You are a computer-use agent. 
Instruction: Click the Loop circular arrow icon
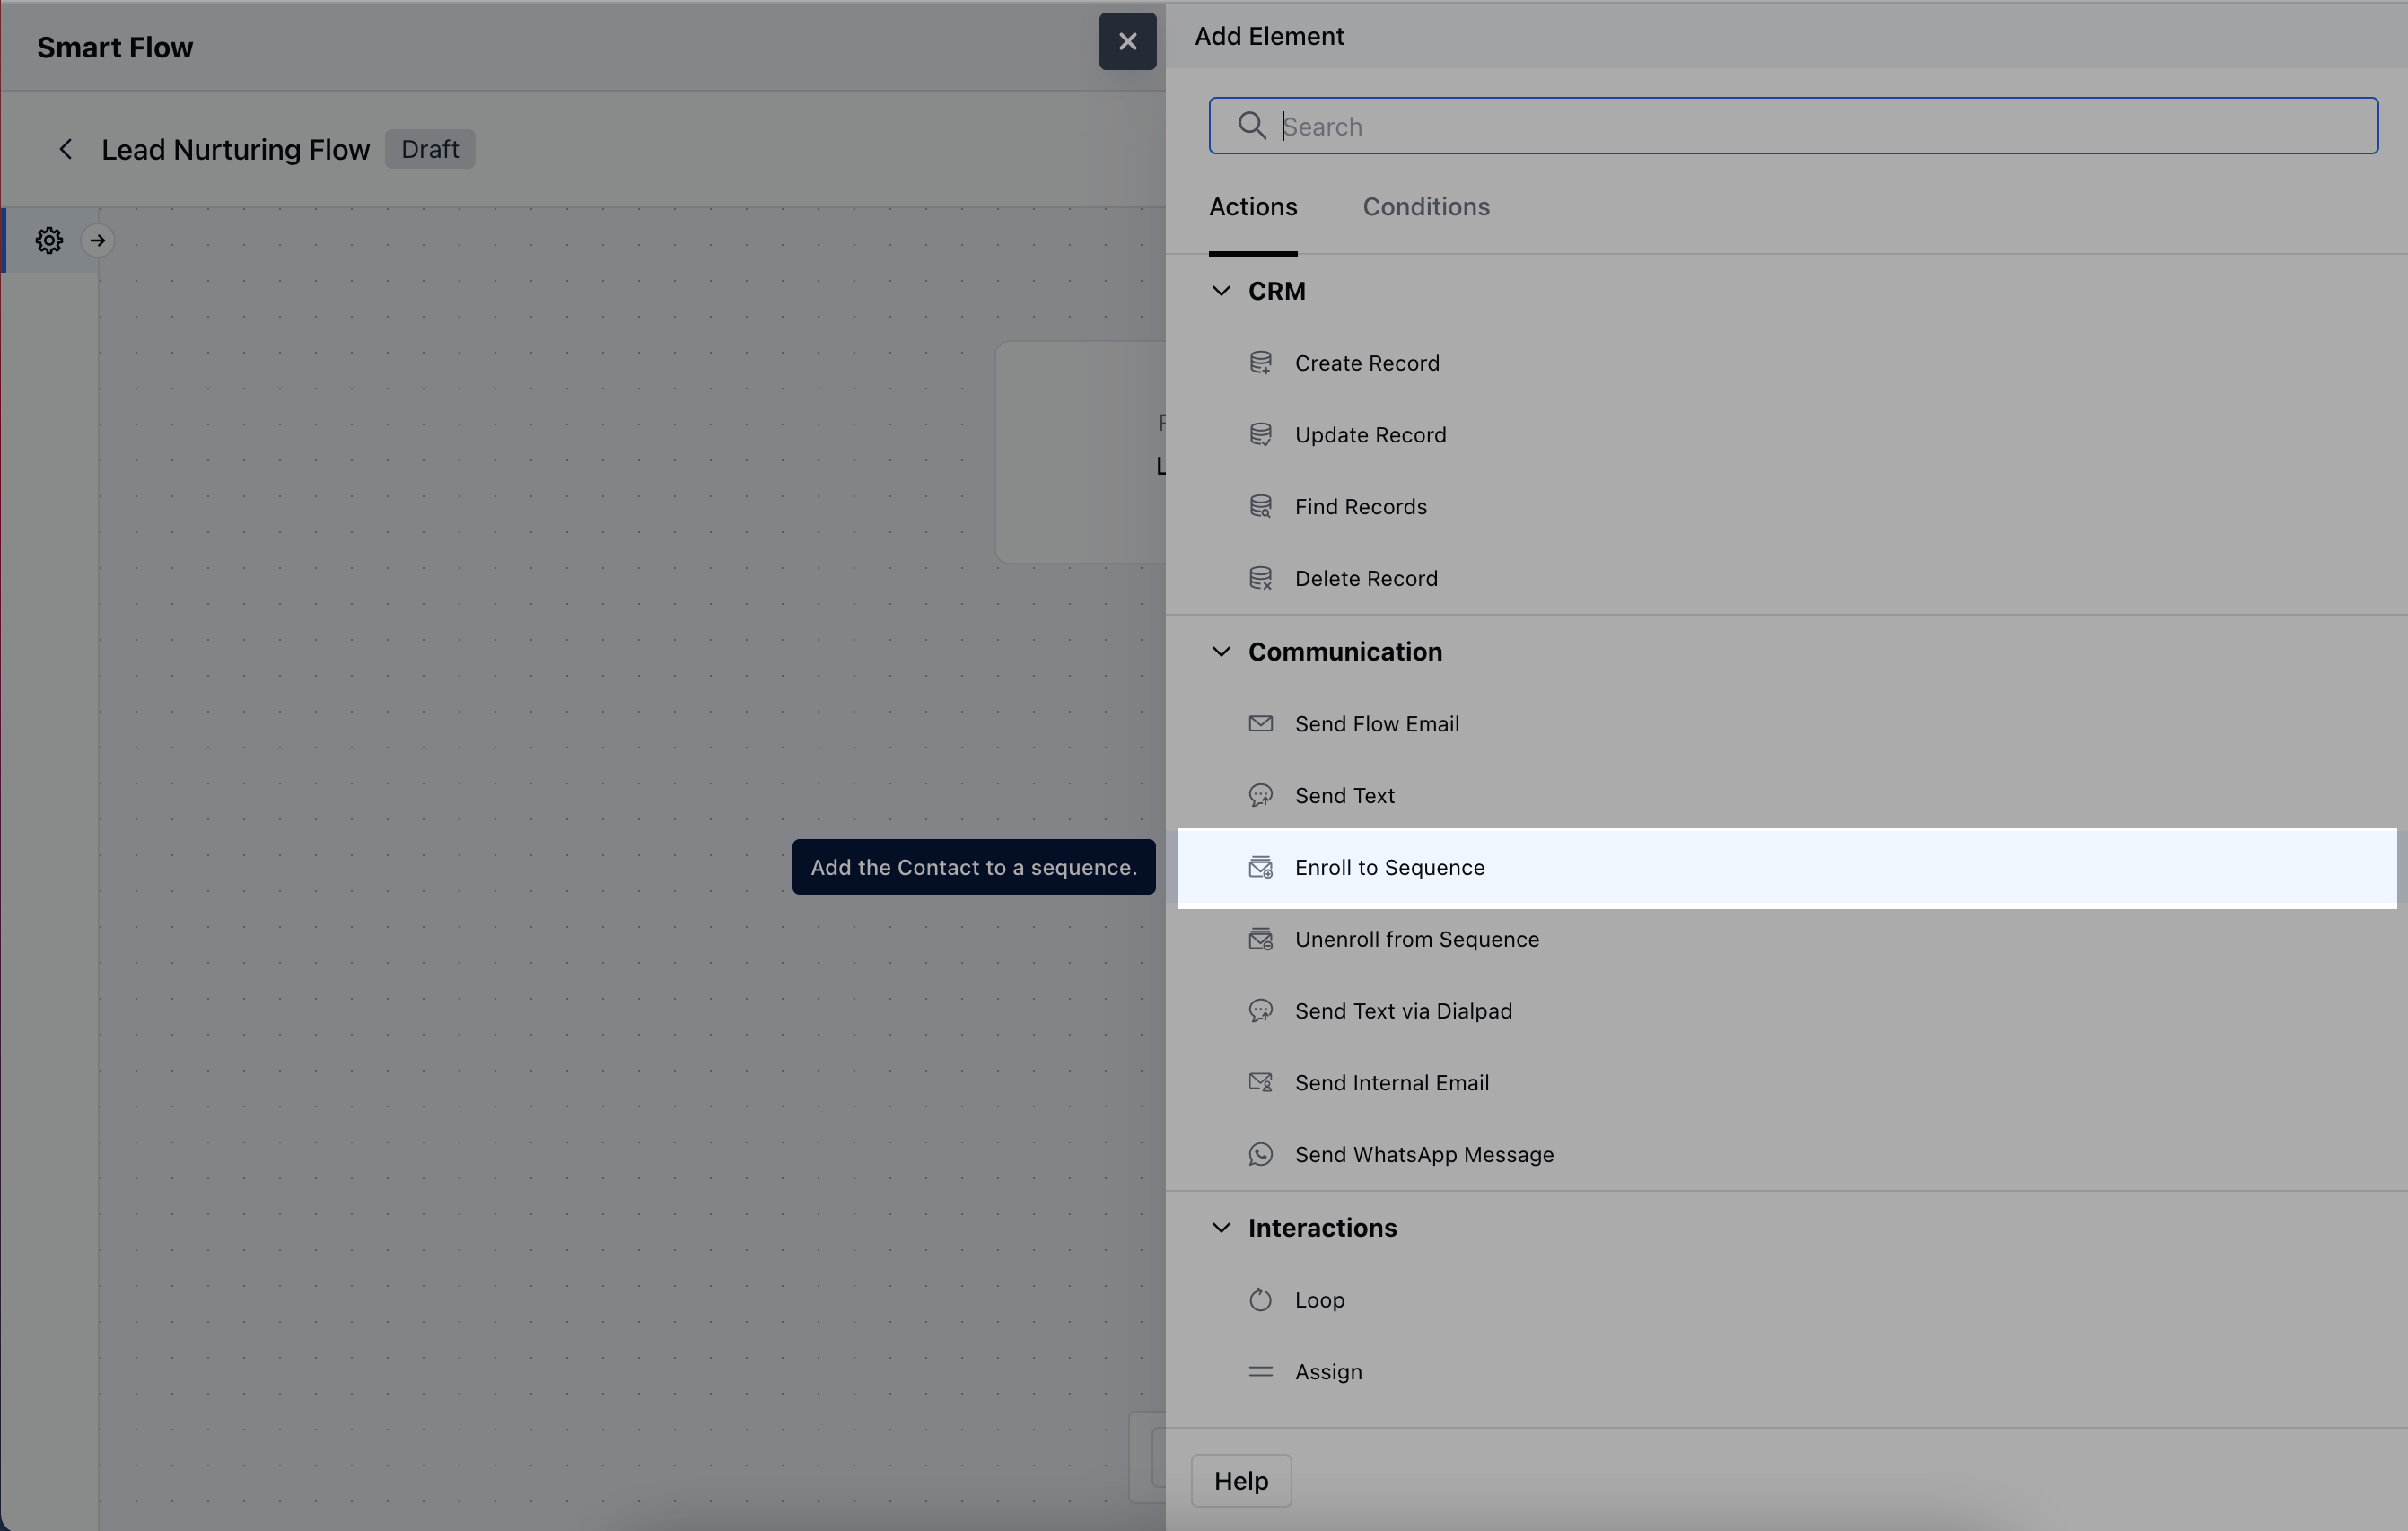pos(1260,1300)
